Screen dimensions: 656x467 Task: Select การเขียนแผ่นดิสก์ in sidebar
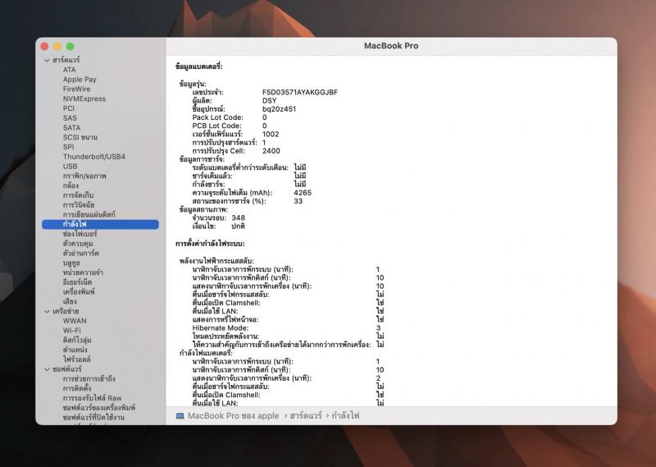(x=89, y=214)
